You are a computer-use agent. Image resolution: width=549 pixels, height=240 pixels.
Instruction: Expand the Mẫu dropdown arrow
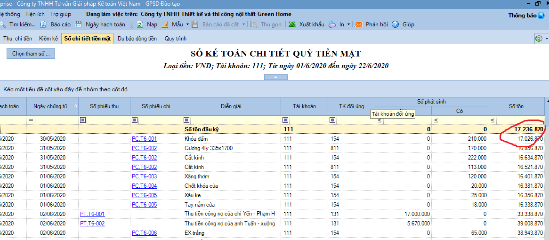coord(187,24)
